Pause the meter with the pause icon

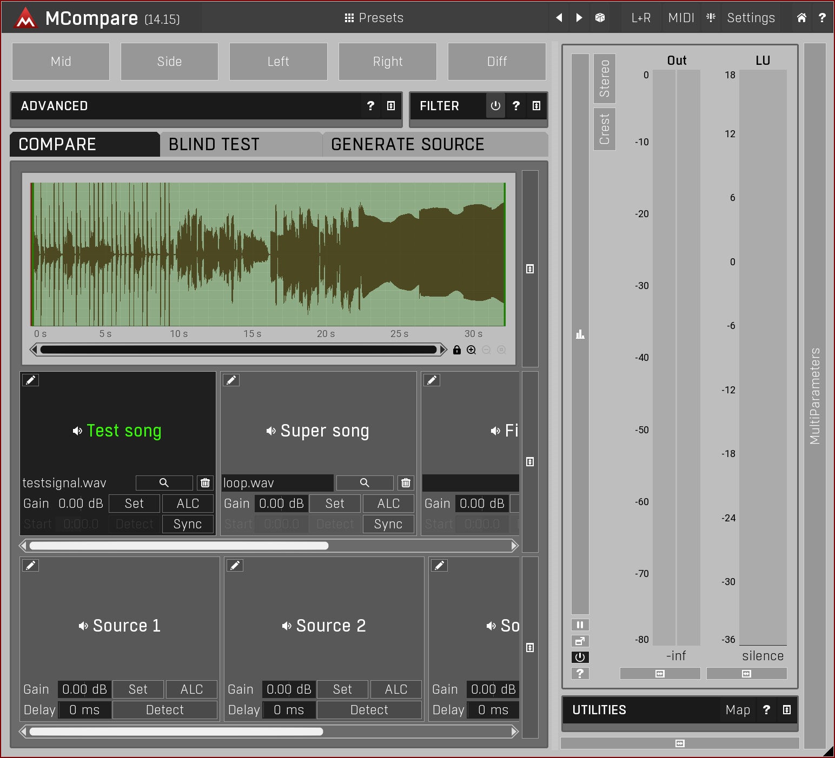pos(580,625)
